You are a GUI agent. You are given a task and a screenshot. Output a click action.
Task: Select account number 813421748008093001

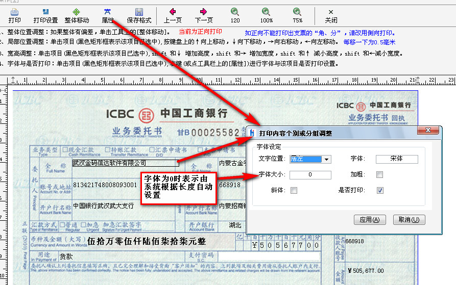[105, 185]
